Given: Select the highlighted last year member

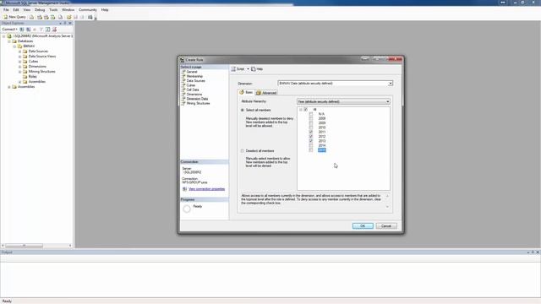Looking at the screenshot, I should 322,150.
